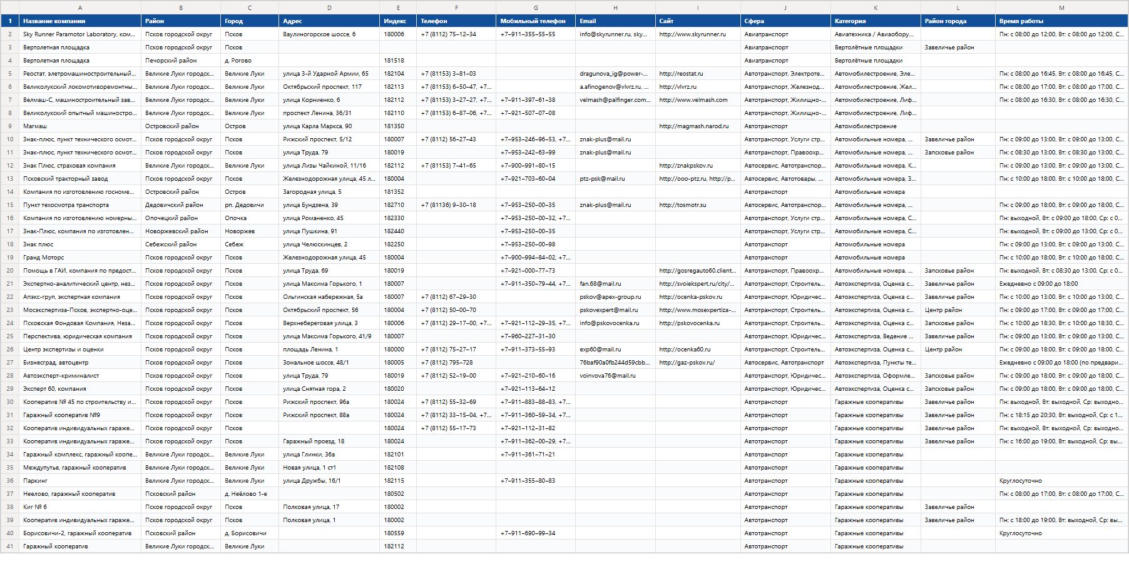Open the http://www.skyrunner.ru link
Screen dimensions: 1129x564
693,34
